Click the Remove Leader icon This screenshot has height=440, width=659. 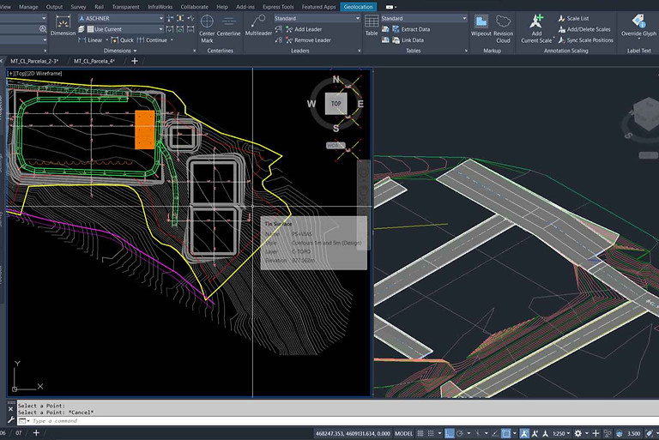(289, 40)
